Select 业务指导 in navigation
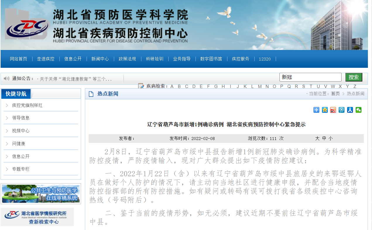This screenshot has width=372, height=230. (182, 59)
